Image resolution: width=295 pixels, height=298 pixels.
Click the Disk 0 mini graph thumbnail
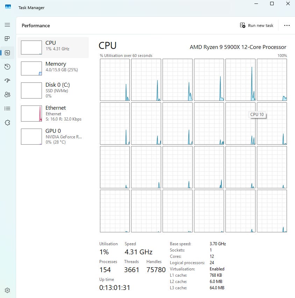tap(31, 90)
